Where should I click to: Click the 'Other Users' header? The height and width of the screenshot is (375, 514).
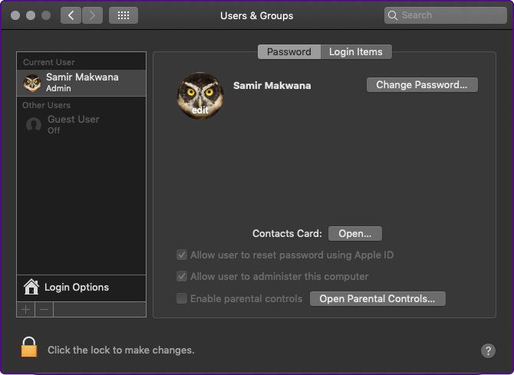[x=47, y=105]
